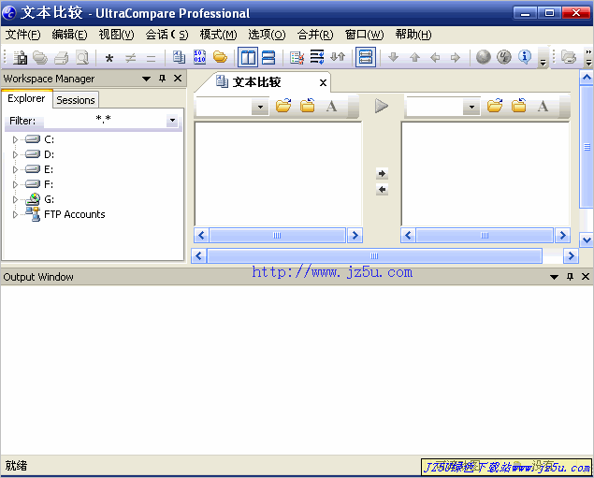Image resolution: width=594 pixels, height=478 pixels.
Task: Open 选项(O) menu
Action: tap(267, 35)
